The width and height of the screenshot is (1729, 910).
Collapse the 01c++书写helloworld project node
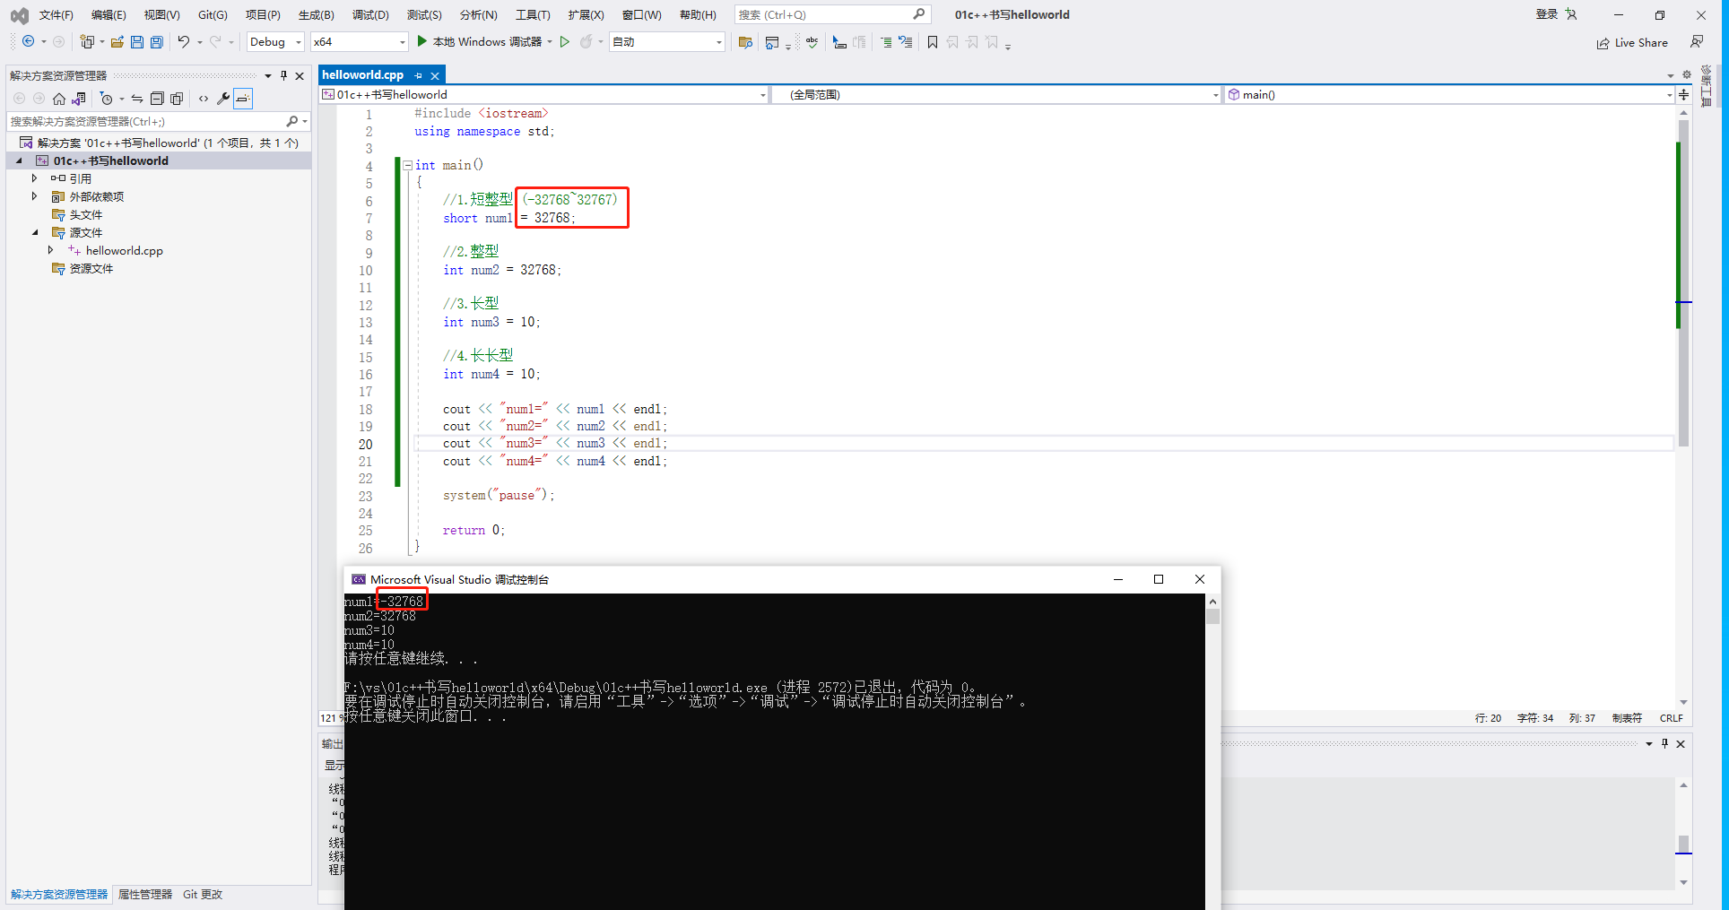19,160
